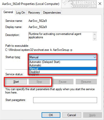Click the Start service button
Image resolution: width=104 pixels, height=120 pixels.
point(16,82)
